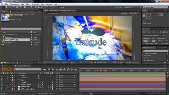Enable From Current Time checkbox
The height and width of the screenshot is (95, 169).
tap(143, 44)
